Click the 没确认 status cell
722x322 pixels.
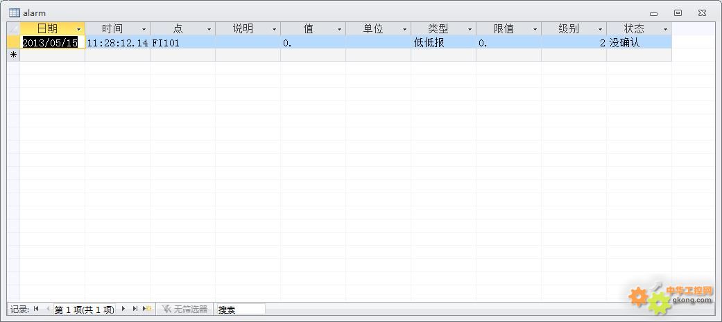click(638, 42)
